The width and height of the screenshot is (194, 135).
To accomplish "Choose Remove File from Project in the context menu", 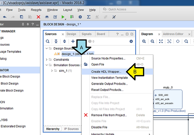I will pyautogui.click(x=117, y=115).
